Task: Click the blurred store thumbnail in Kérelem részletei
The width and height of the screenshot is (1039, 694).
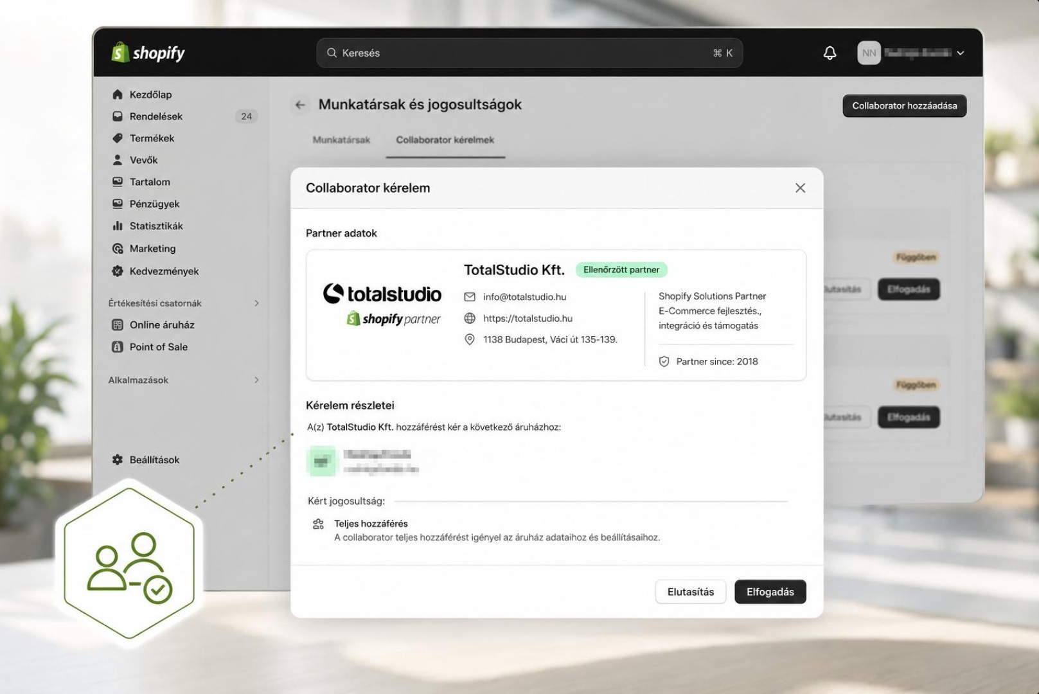Action: click(x=321, y=461)
